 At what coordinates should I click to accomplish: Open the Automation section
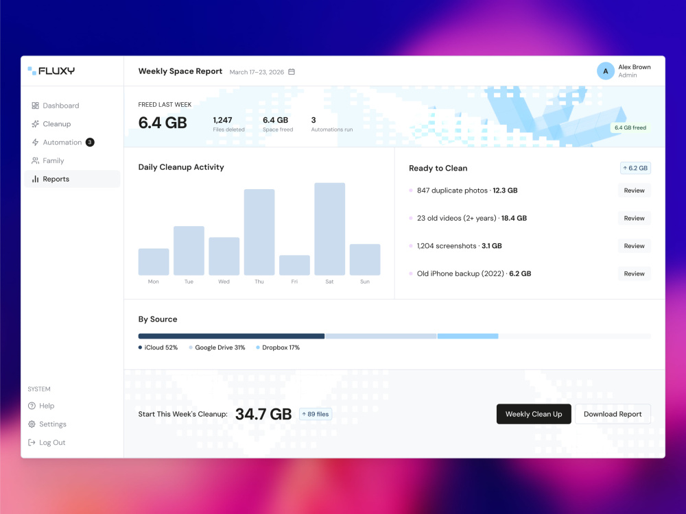point(72,142)
